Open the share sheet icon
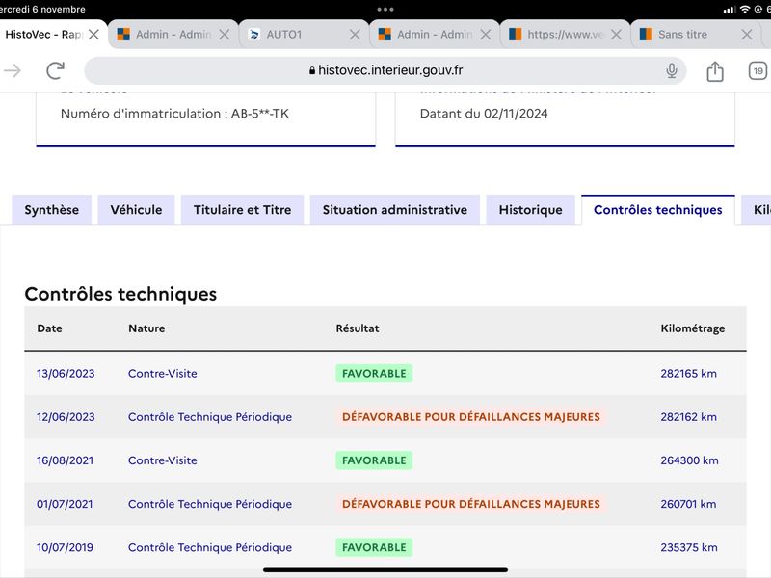This screenshot has width=771, height=578. point(715,71)
